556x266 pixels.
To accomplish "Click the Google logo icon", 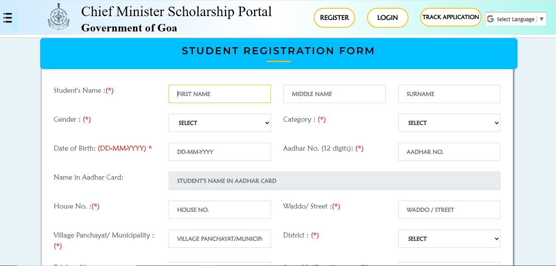I will (x=491, y=19).
